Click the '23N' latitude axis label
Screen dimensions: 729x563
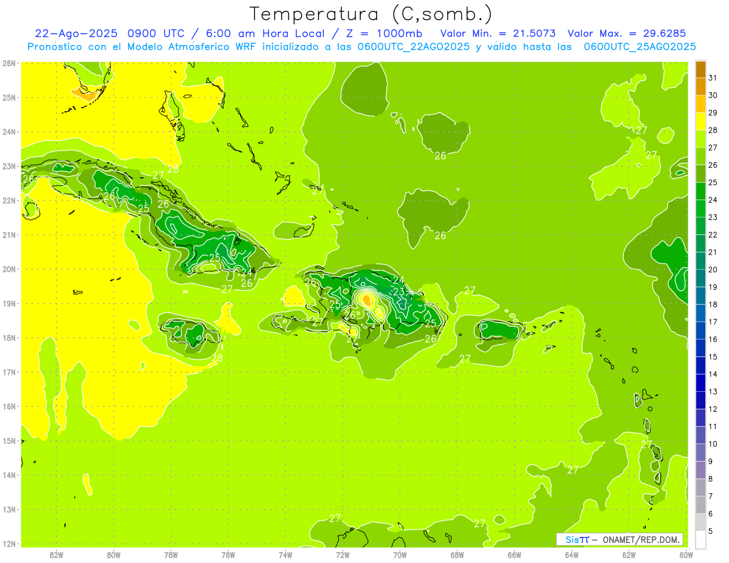tap(9, 166)
